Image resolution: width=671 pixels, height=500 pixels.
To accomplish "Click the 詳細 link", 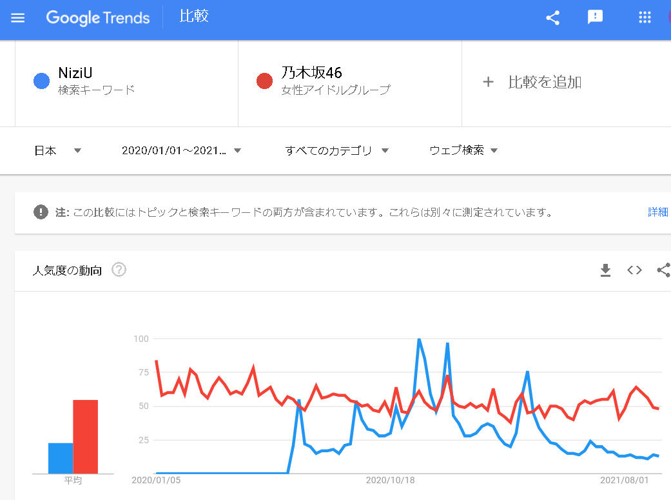I will pos(658,212).
